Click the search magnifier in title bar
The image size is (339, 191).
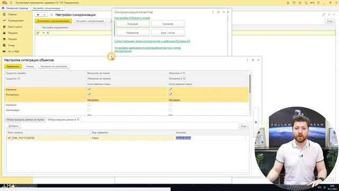click(x=306, y=3)
